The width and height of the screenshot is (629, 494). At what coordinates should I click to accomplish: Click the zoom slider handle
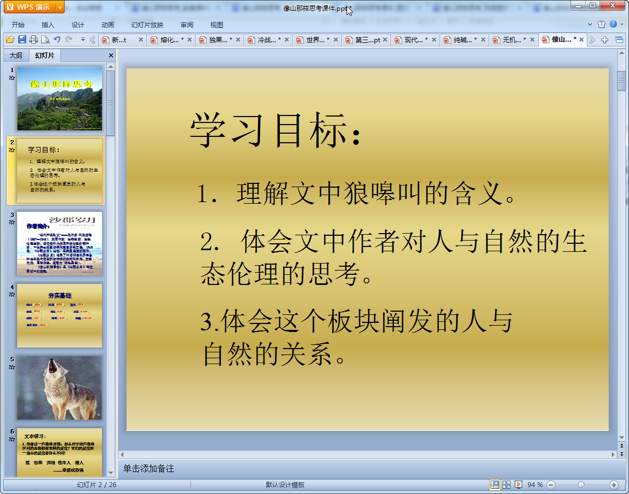(x=581, y=485)
